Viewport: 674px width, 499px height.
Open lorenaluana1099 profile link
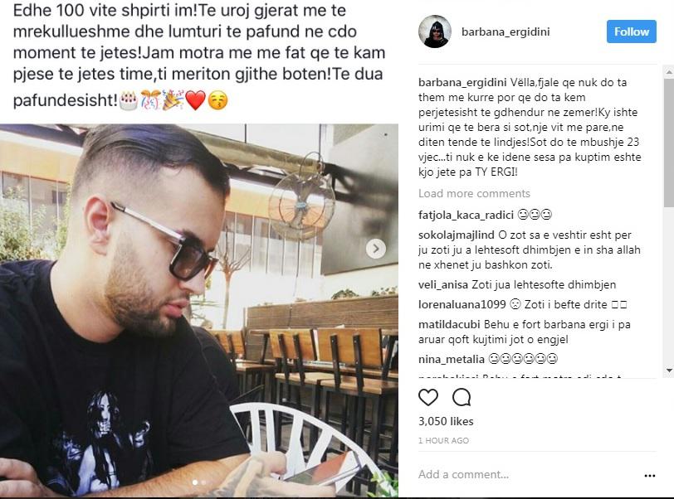click(462, 304)
